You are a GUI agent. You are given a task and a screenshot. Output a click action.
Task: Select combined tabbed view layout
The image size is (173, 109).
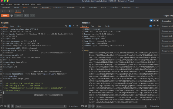pos(158,20)
